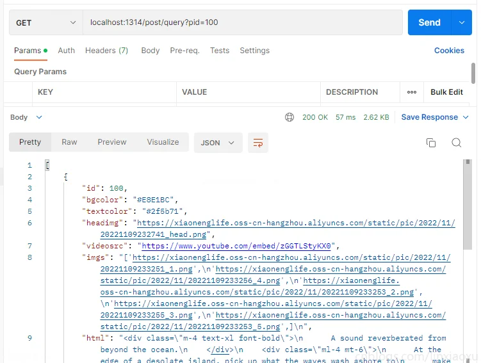Click the "#E8E1BC" bgcolor value
Screen dimensions: 481x363
pyautogui.click(x=153, y=200)
